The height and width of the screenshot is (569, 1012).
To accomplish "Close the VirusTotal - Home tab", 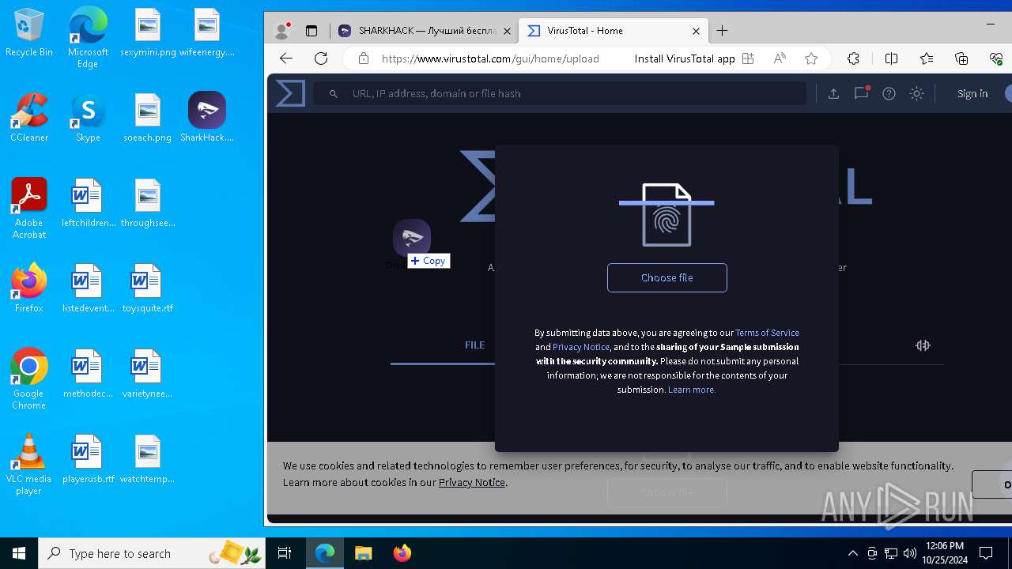I will pos(696,31).
